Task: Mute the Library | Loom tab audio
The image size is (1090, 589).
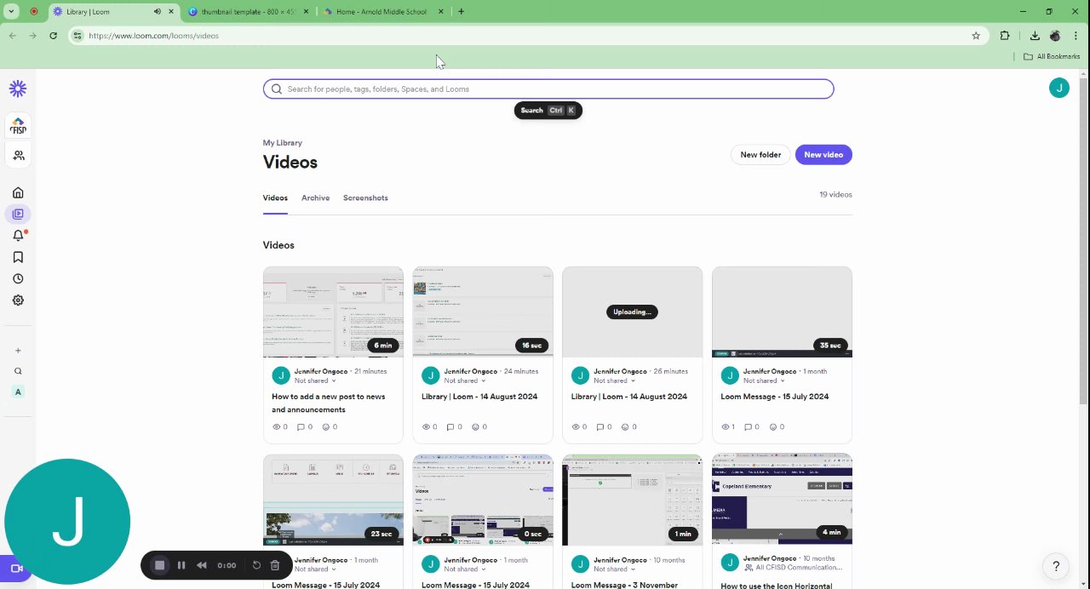Action: 158,12
